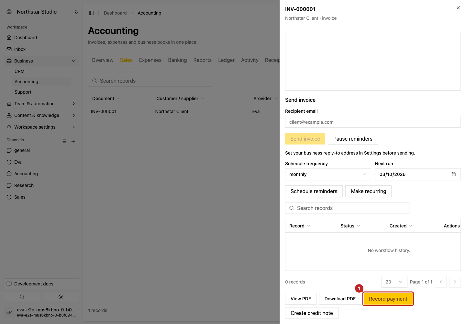Viewport: 466px width, 324px height.
Task: Open the Banking tab
Action: point(177,60)
